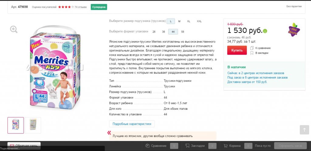Click the star rating near Оценка покупателей

click(66, 7)
